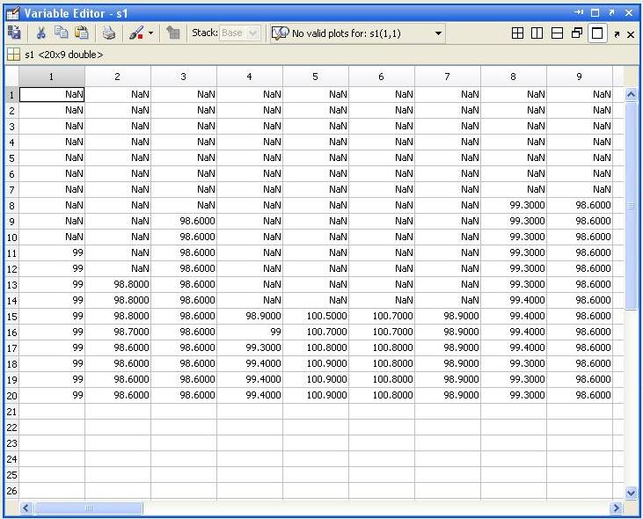
Task: Open the brush tool dropdown arrow
Action: pyautogui.click(x=150, y=33)
